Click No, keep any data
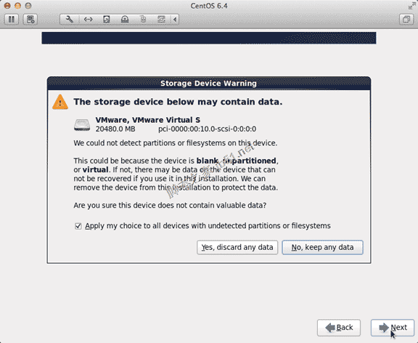This screenshot has width=418, height=343. (x=322, y=248)
